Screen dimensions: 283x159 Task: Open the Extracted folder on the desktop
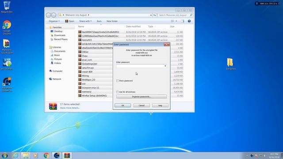tap(231, 64)
